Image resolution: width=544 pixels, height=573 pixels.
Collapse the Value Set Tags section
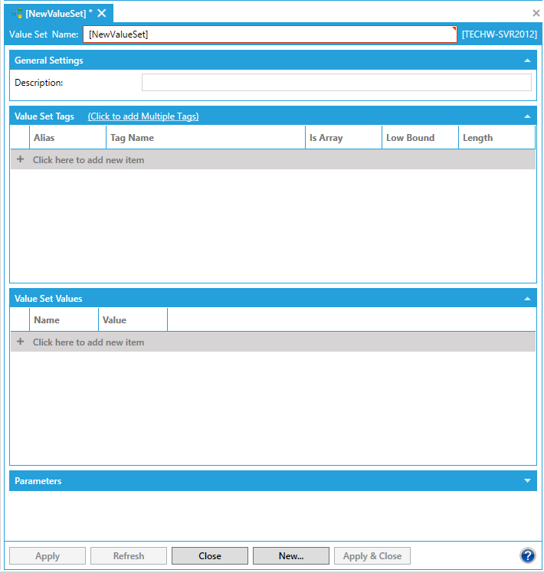[x=527, y=116]
